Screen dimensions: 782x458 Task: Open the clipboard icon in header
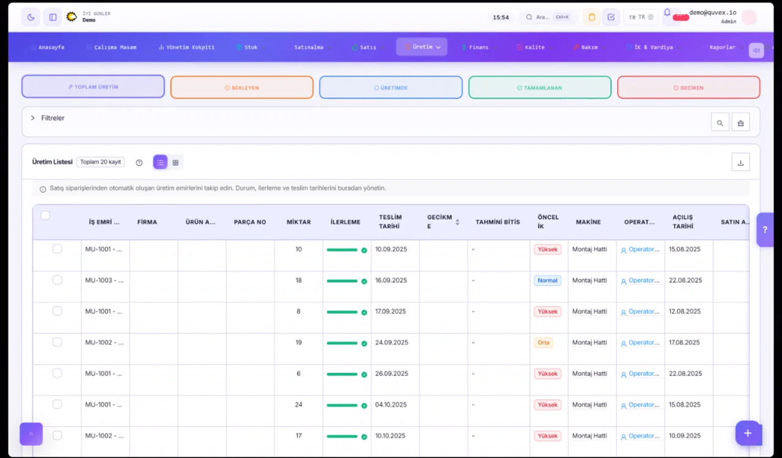tap(591, 17)
